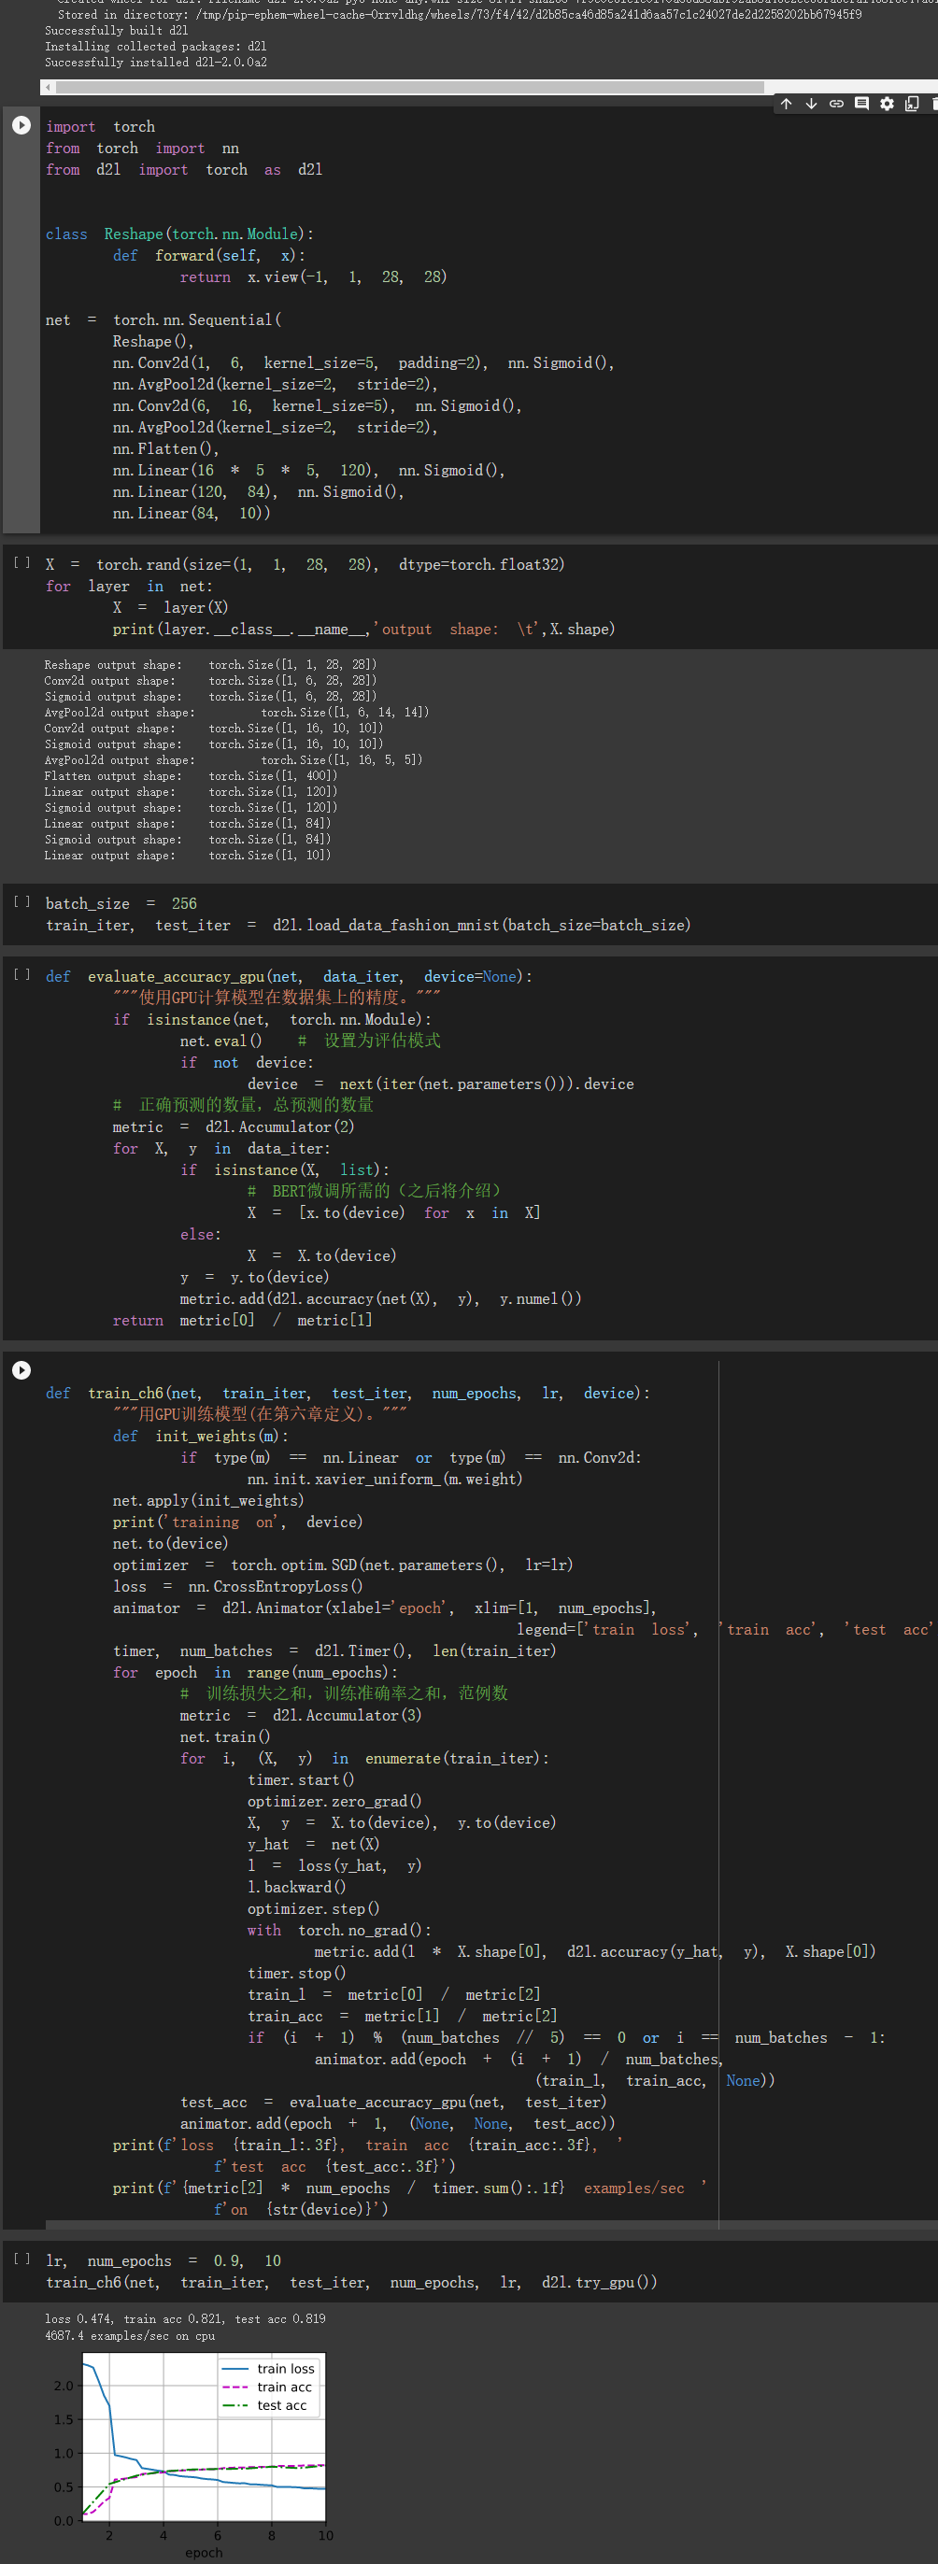Click 'timer.stop()' code line
The height and width of the screenshot is (2564, 938).
[296, 1973]
